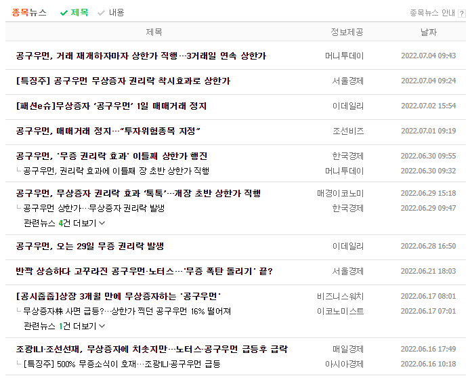
Task: Open 무상증자株 사면 급등? sub-article
Action: 127,312
